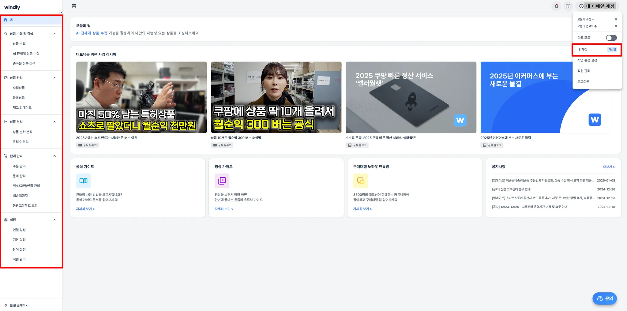Collapse the 상품 분석 section chevron
This screenshot has width=627, height=311.
tap(55, 122)
